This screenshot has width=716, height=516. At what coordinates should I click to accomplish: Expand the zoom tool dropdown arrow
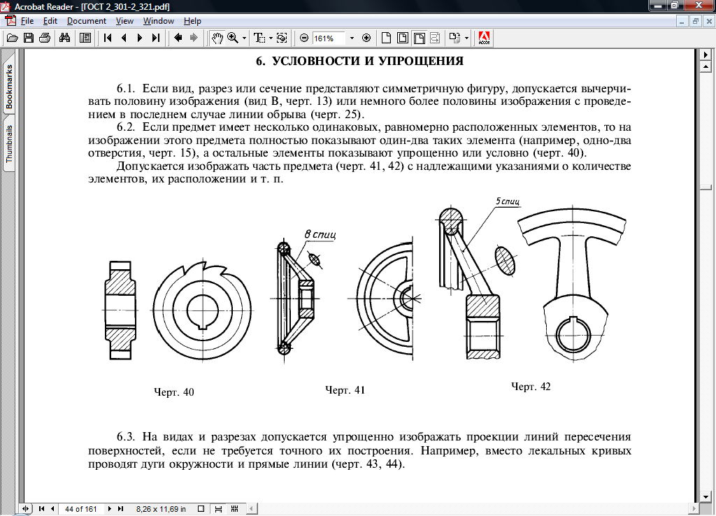[x=244, y=38]
